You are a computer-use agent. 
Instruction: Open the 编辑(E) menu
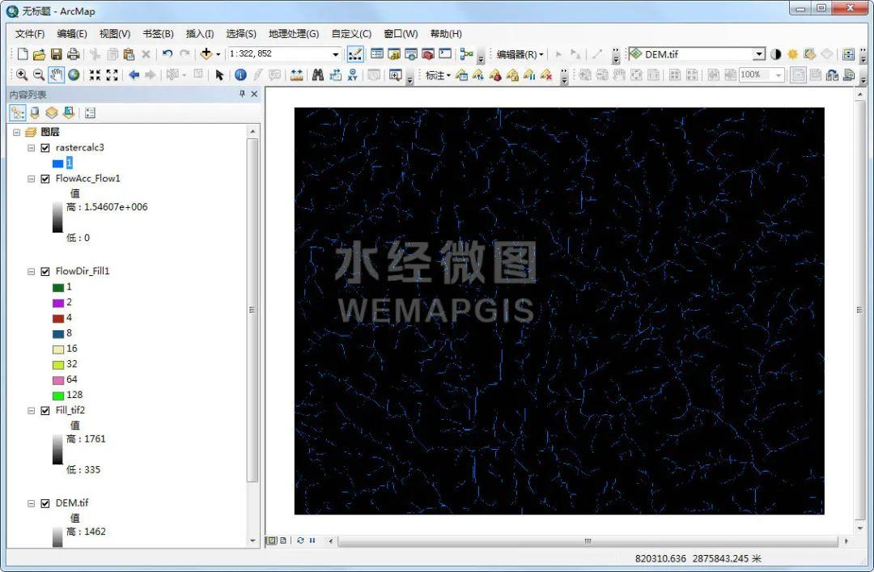tap(72, 33)
